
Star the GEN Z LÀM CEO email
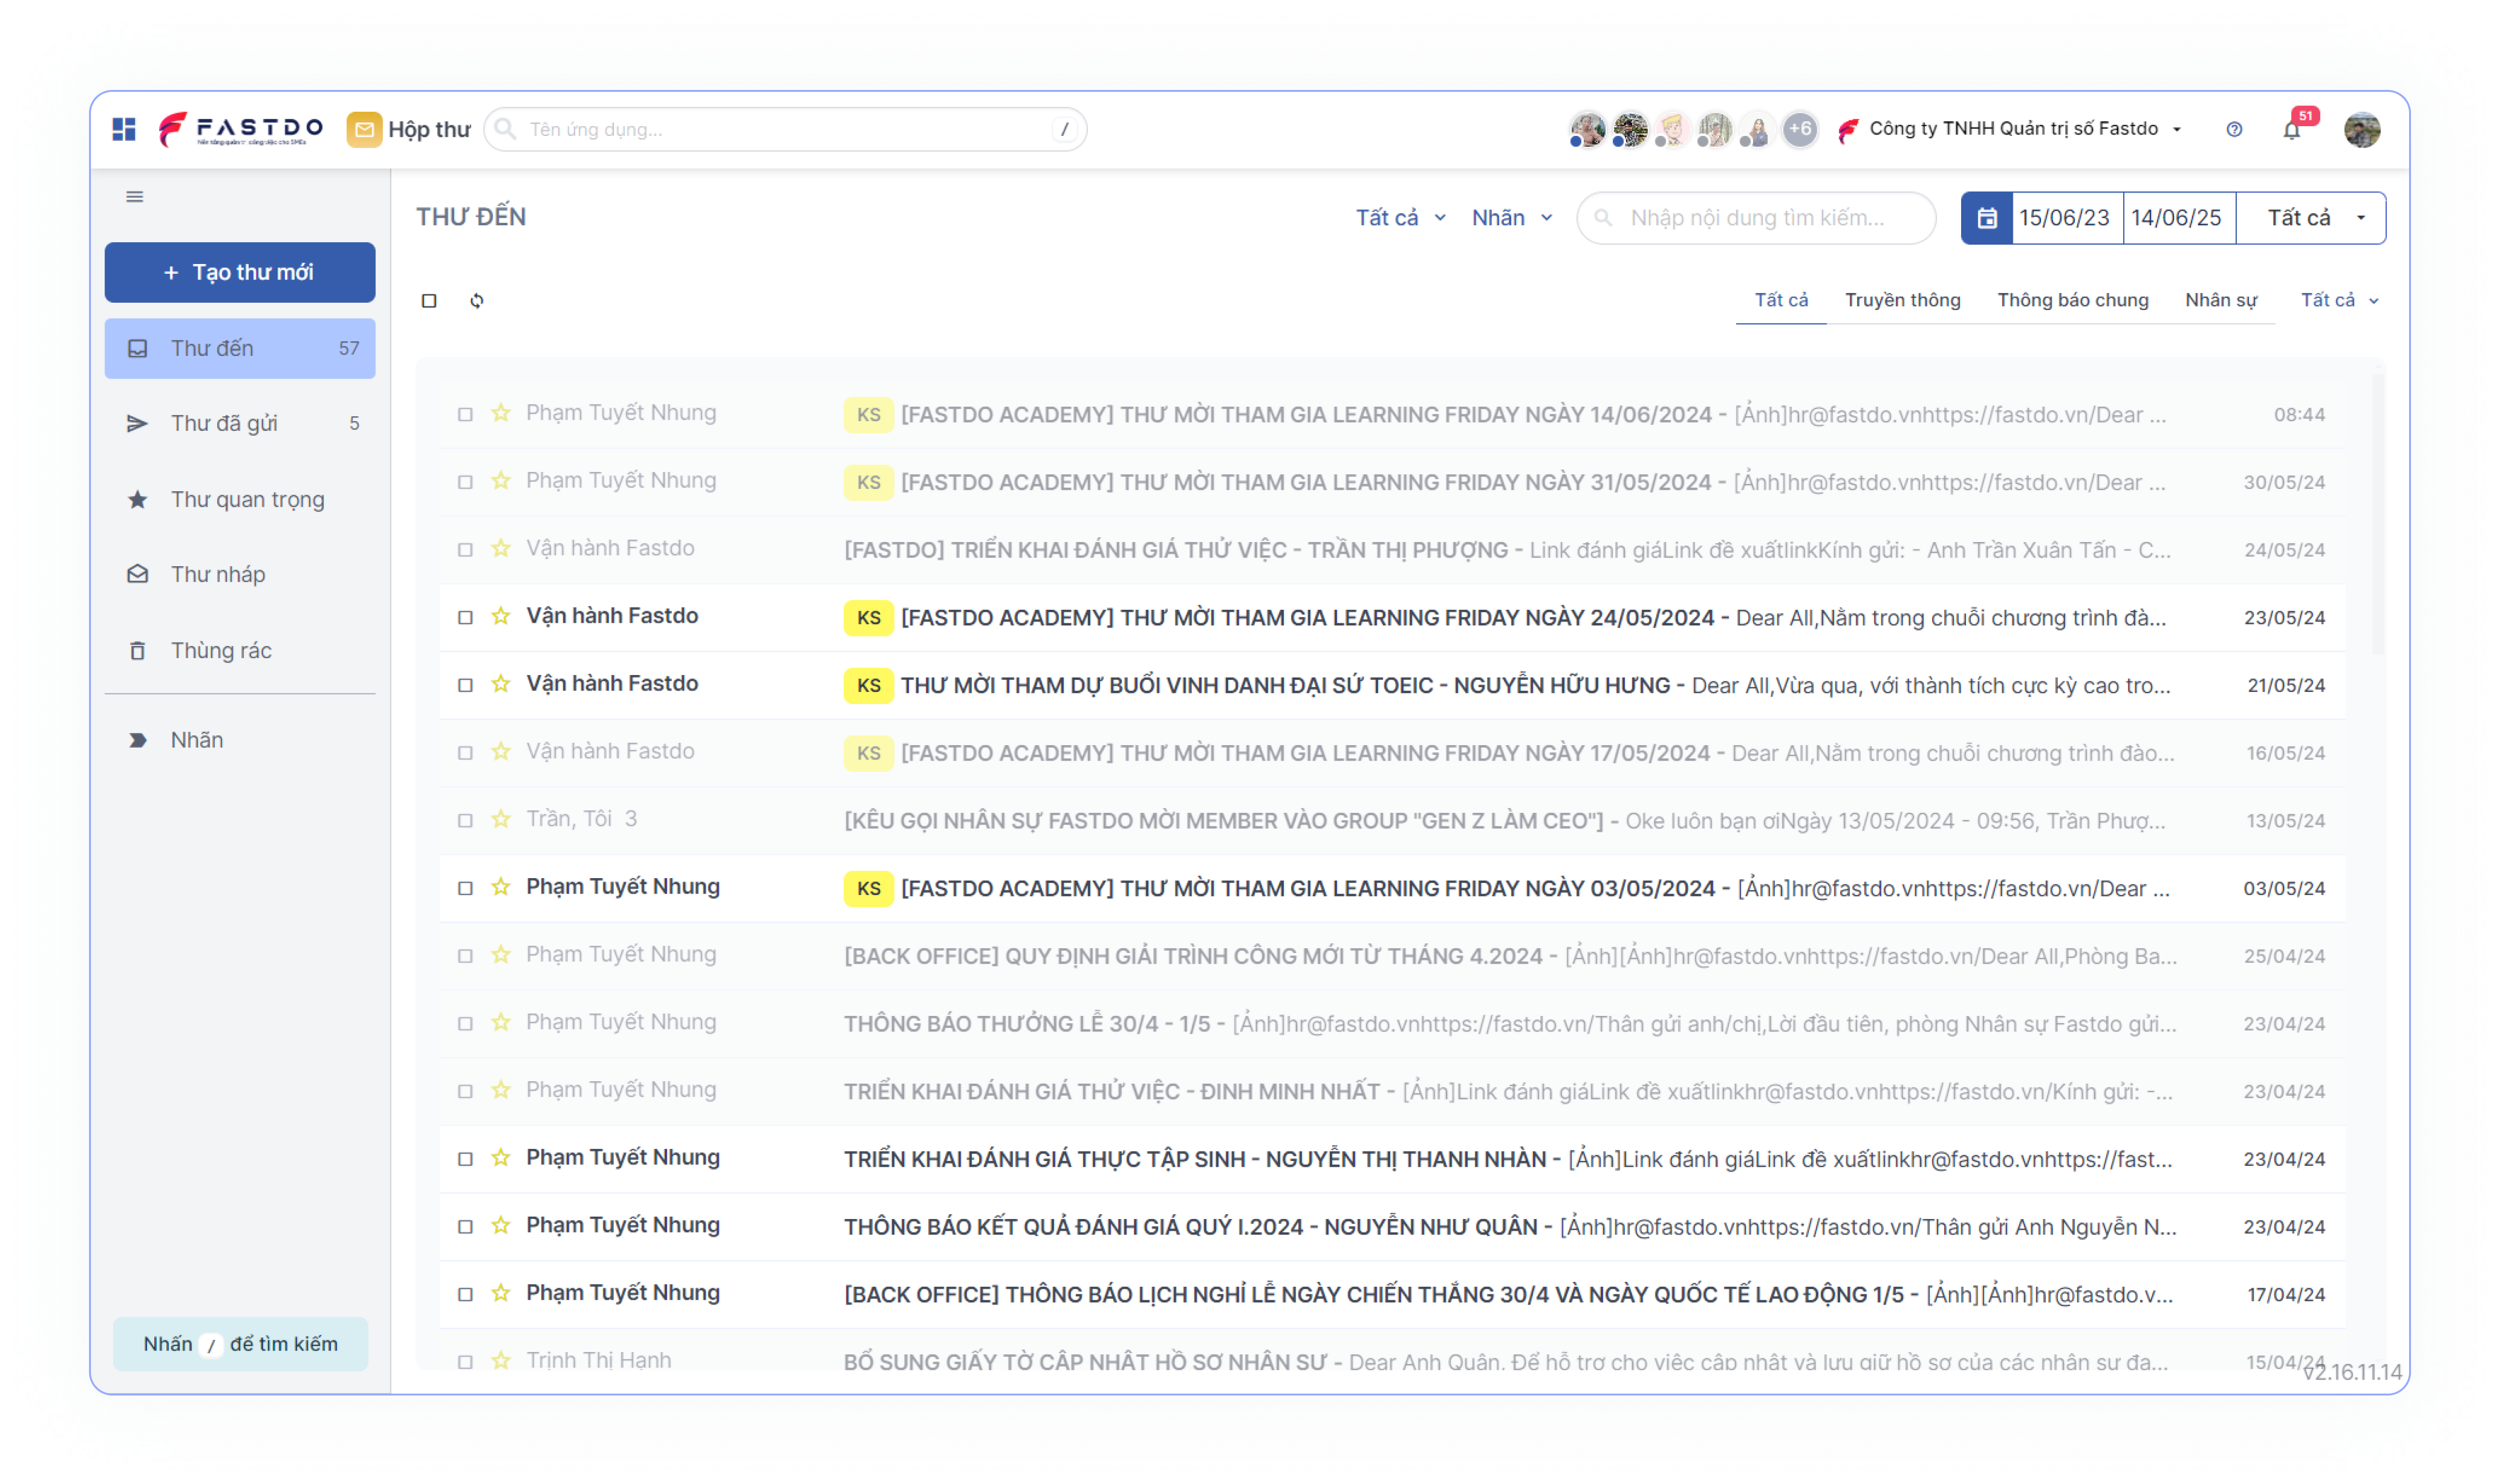coord(501,819)
